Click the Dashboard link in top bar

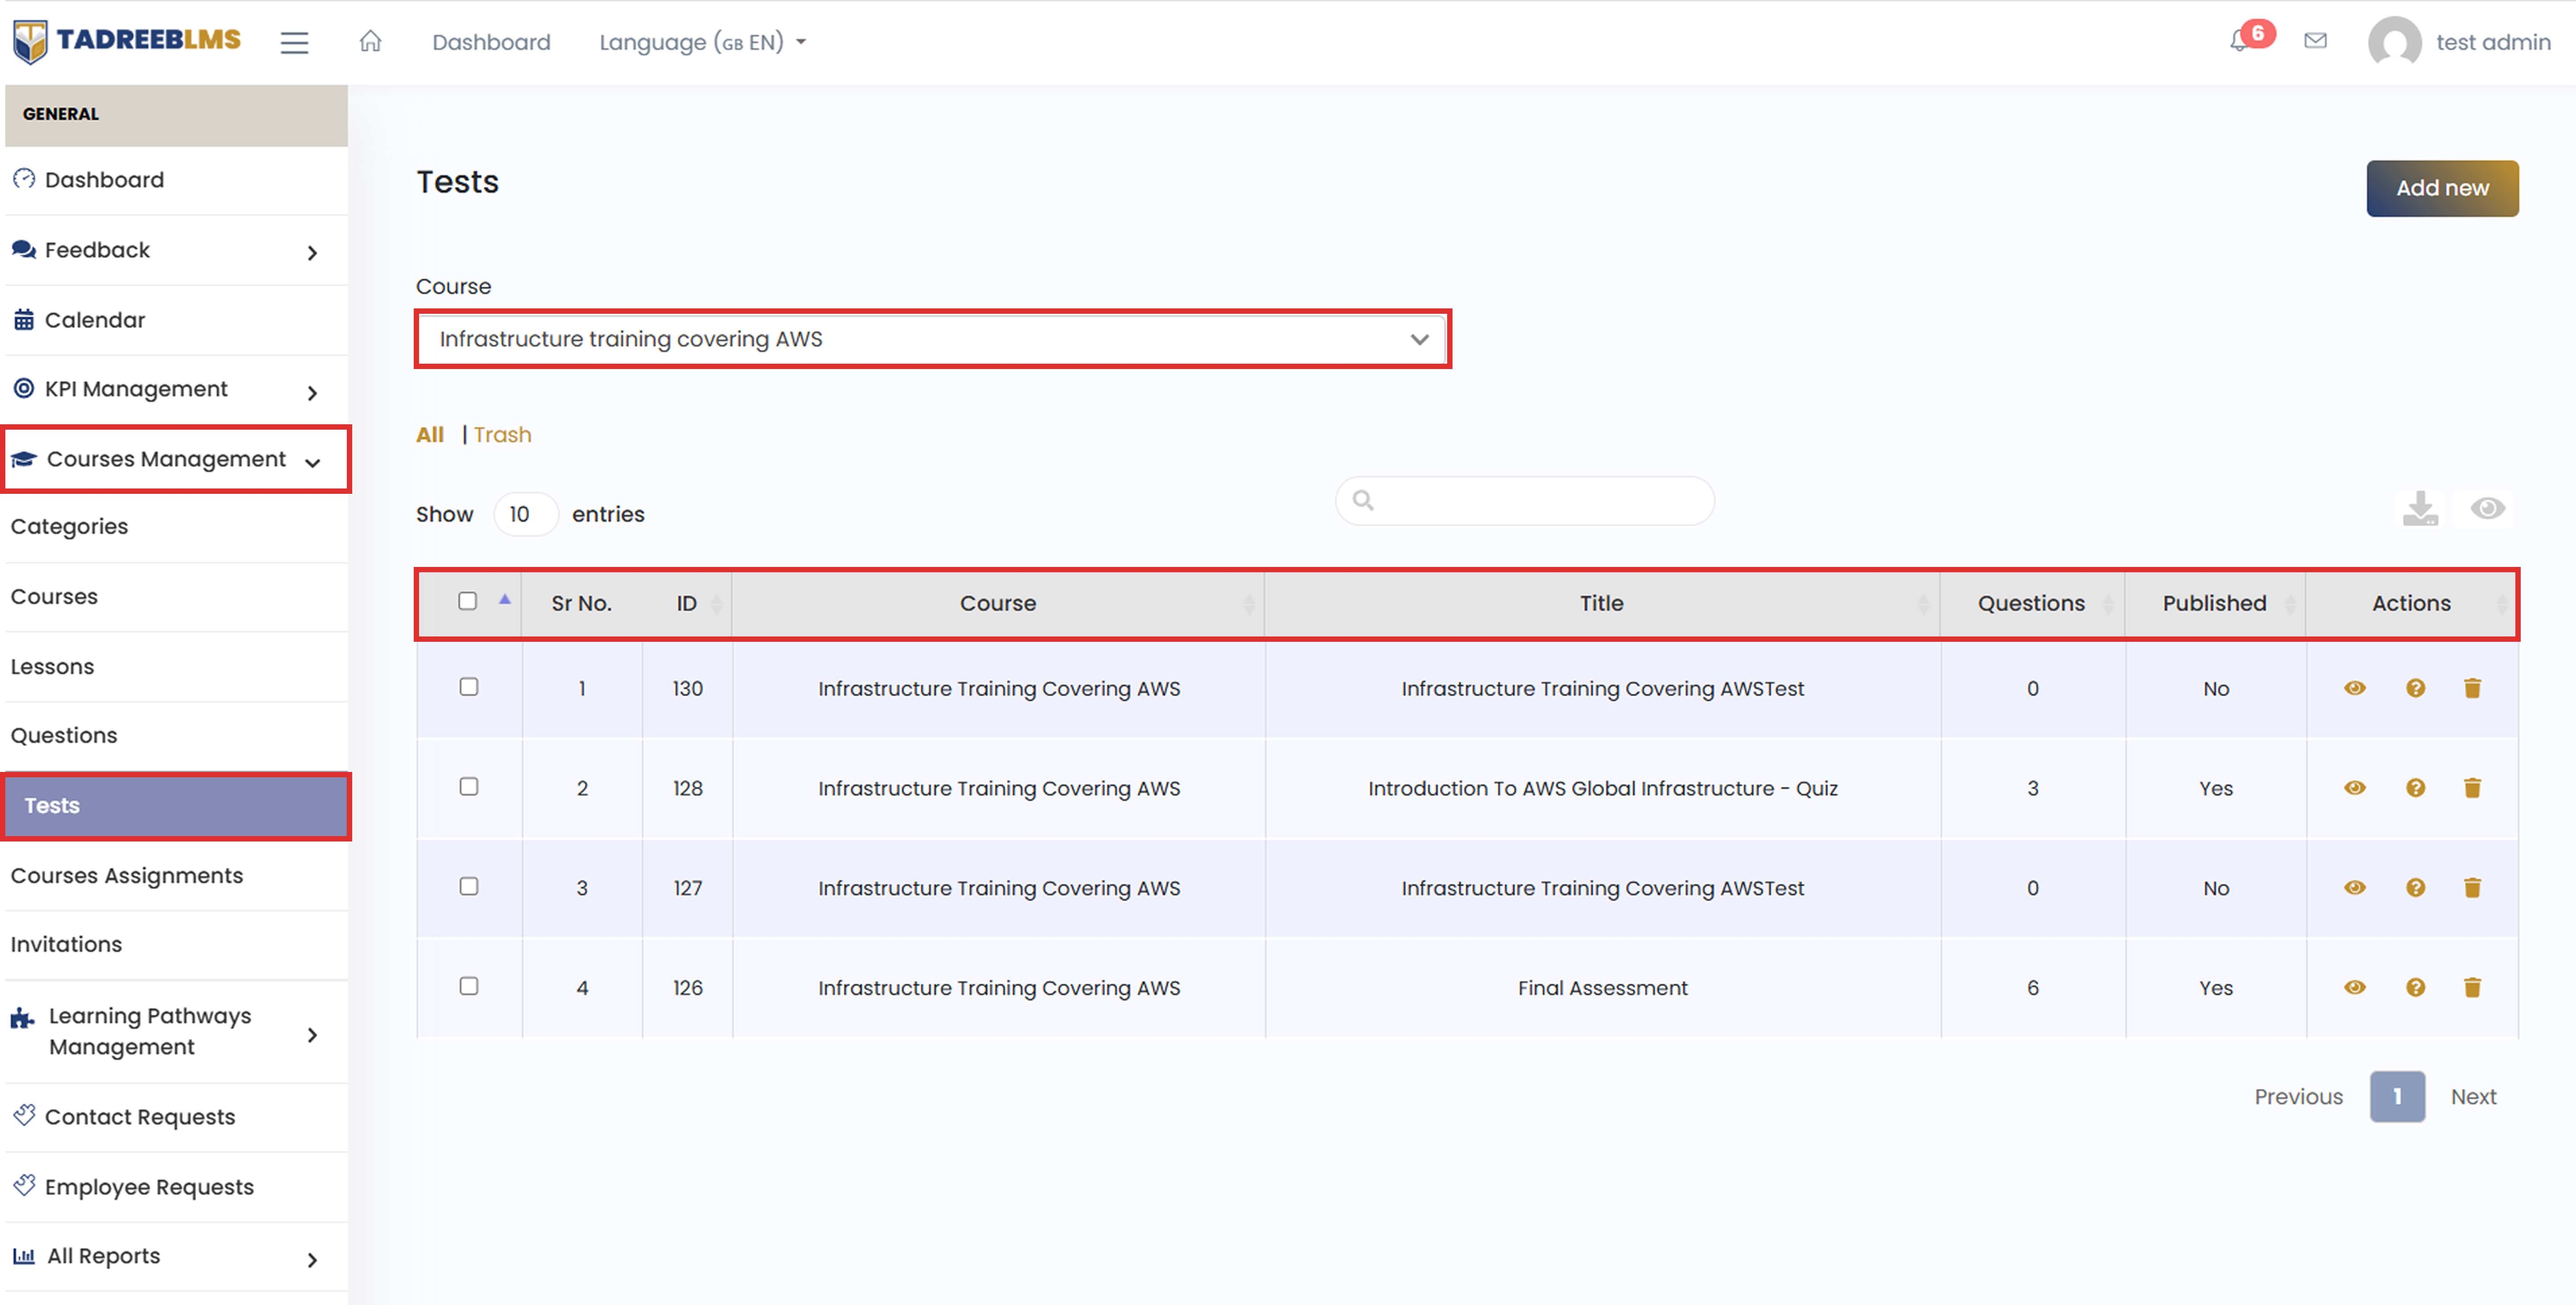[491, 42]
